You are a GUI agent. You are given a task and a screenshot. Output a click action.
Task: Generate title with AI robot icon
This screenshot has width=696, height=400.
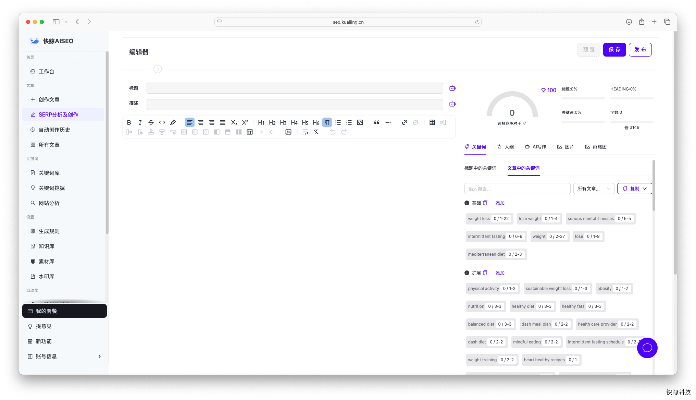[x=452, y=88]
